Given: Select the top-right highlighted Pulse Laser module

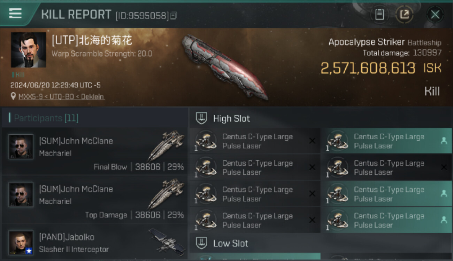Looking at the screenshot, I should click(x=386, y=141).
